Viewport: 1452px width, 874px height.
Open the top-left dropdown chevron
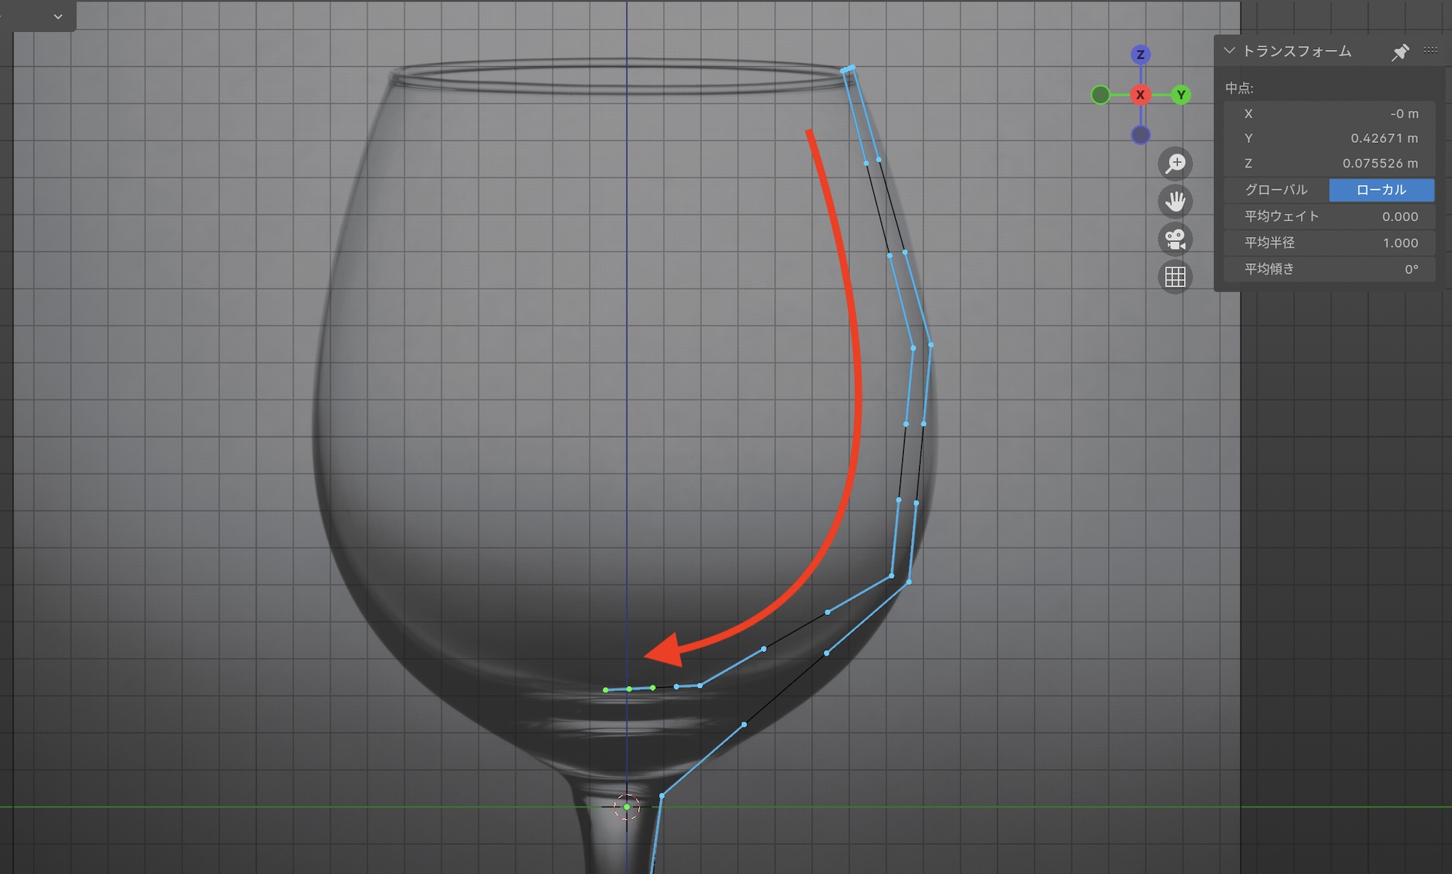[58, 16]
